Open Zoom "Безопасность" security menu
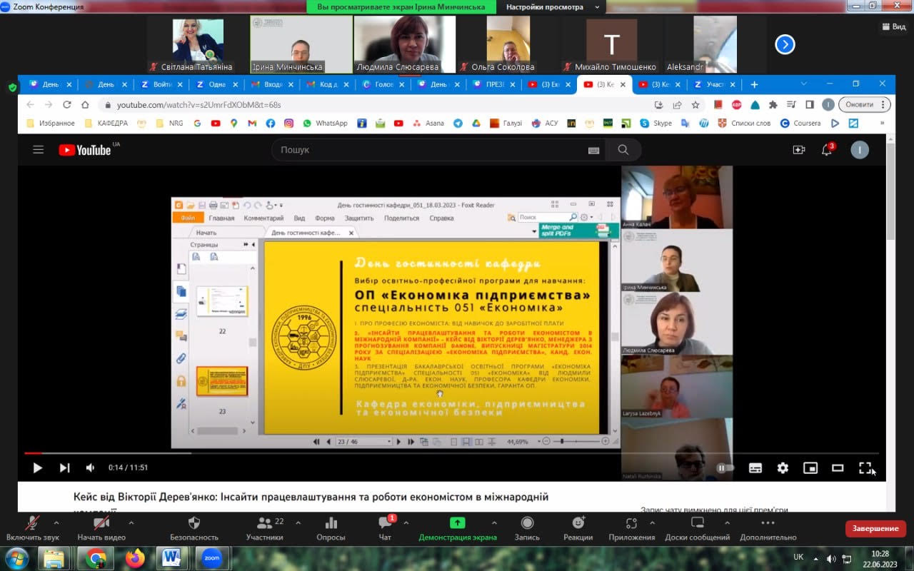The height and width of the screenshot is (571, 914). (194, 529)
